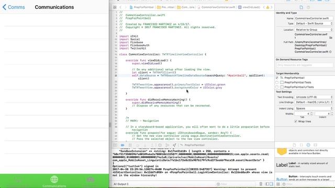Screen dimensions: 335x188
Task: Click Step out debug button
Action: [152, 145]
